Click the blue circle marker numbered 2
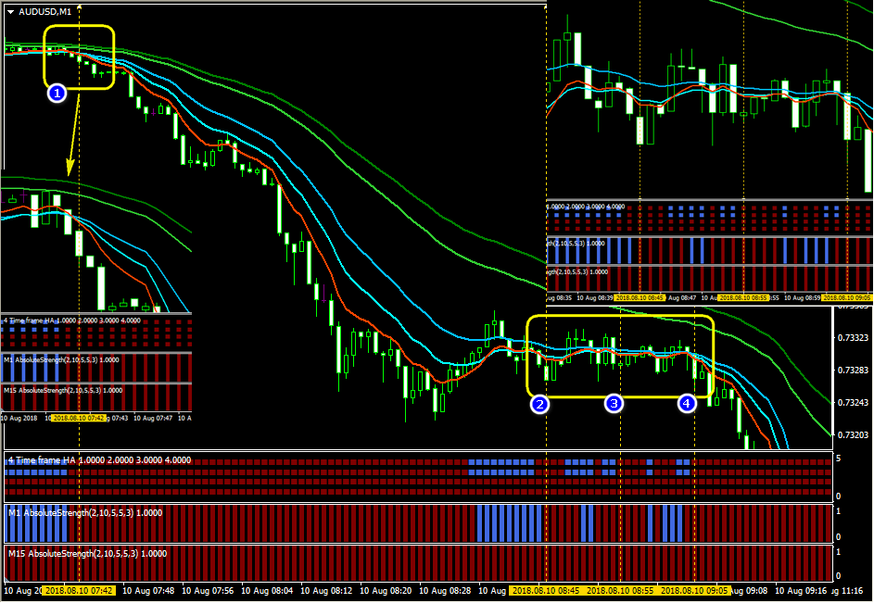 (x=539, y=404)
